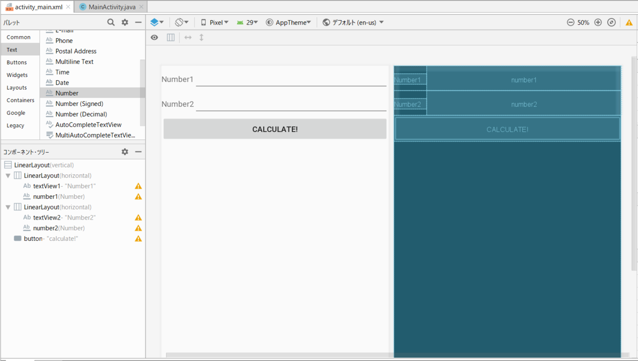Select number2(Number) in component tree
This screenshot has height=361, width=638.
coord(72,228)
